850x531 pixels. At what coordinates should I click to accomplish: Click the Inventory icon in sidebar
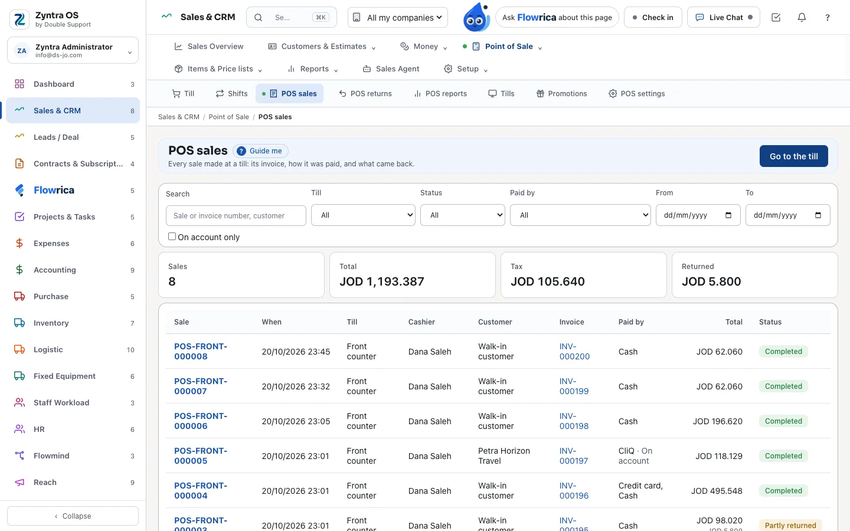tap(19, 323)
